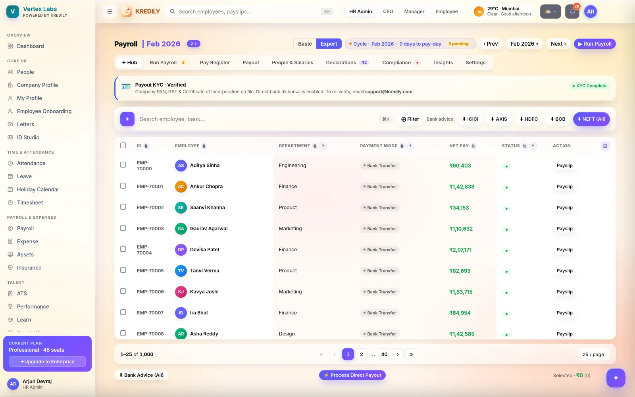The image size is (635, 397).
Task: Select the checkbox for Ira Bhat
Action: pos(123,312)
